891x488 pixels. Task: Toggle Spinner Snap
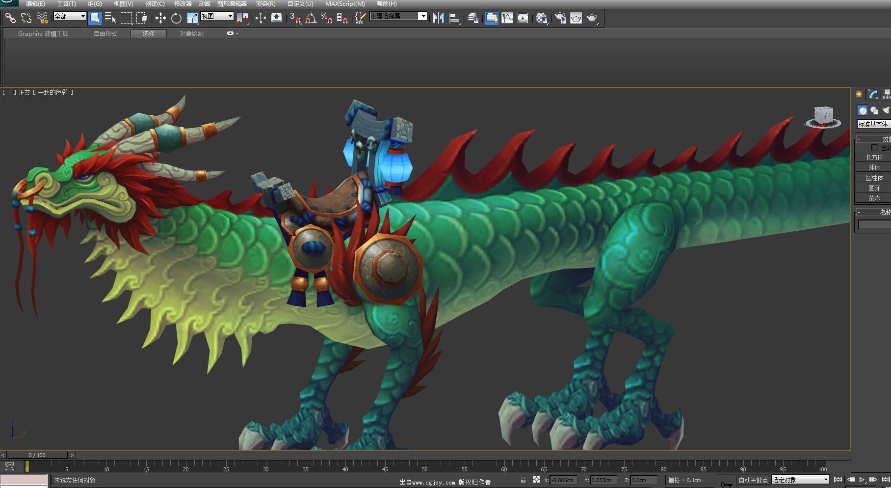342,18
